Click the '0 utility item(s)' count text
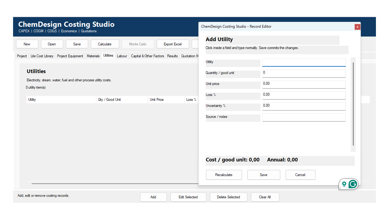Image resolution: width=389 pixels, height=219 pixels. tap(36, 88)
